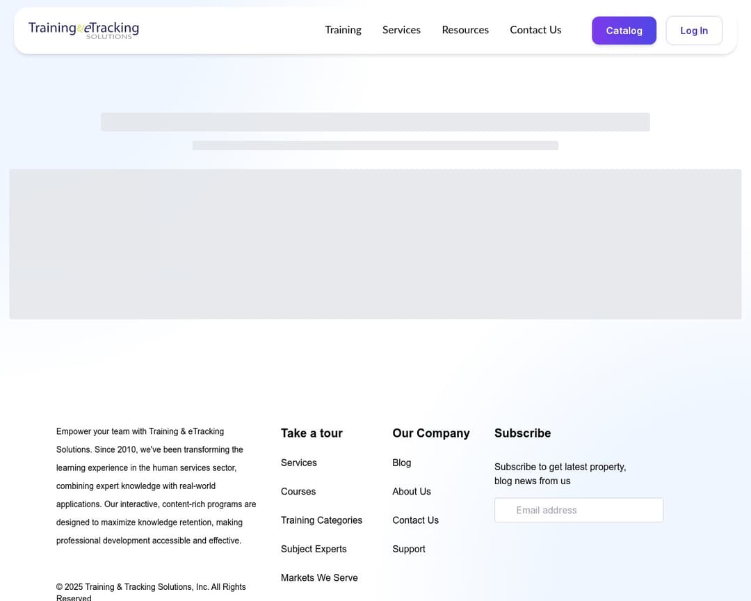
Task: Focus the Email address subscribe field
Action: [x=579, y=510]
